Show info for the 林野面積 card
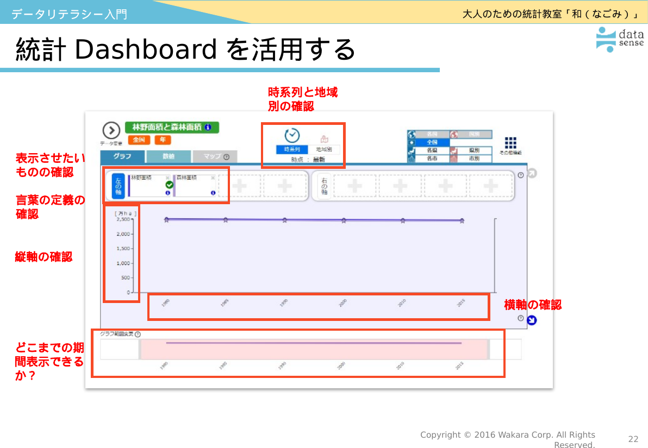The width and height of the screenshot is (648, 448). (x=168, y=193)
